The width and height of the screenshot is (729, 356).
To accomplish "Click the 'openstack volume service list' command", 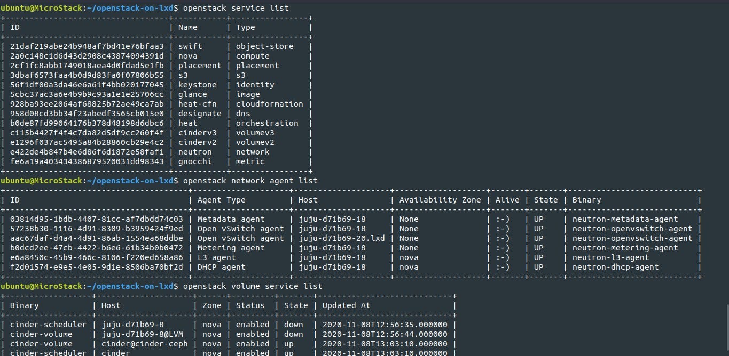I will tap(253, 286).
